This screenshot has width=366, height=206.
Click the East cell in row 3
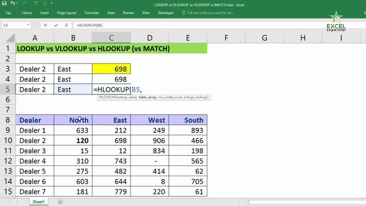(73, 69)
